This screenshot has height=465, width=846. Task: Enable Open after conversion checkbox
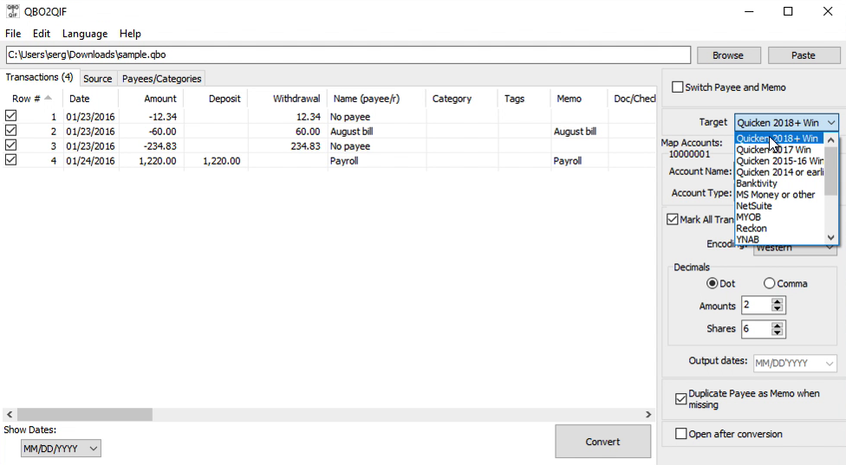[681, 434]
